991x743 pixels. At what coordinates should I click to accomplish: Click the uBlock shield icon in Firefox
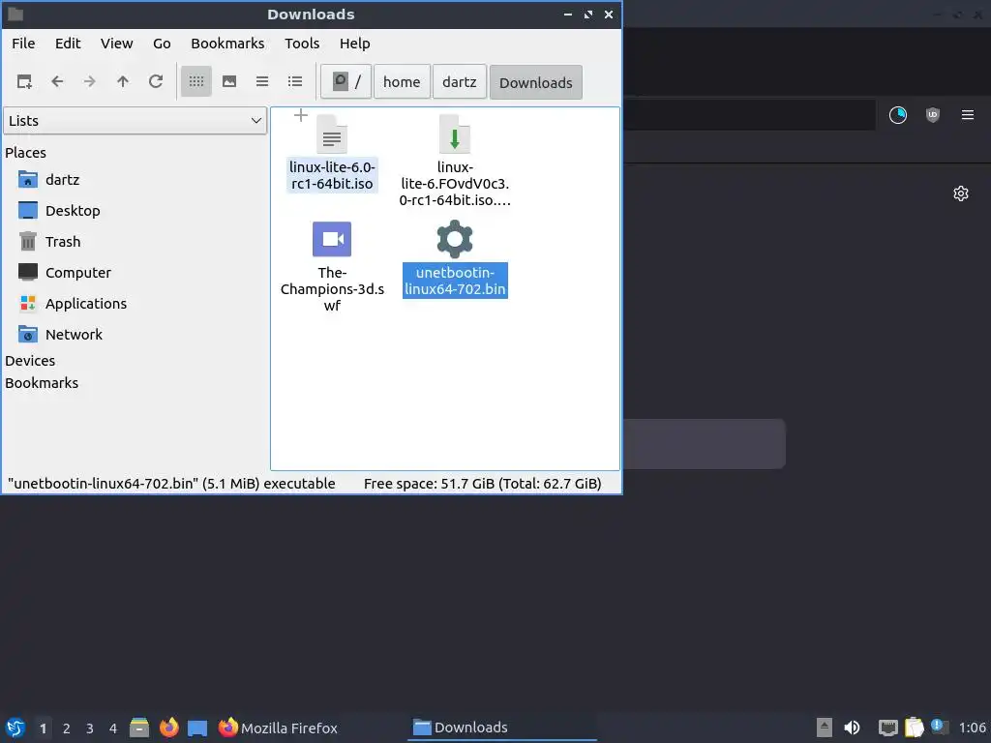[x=933, y=115]
